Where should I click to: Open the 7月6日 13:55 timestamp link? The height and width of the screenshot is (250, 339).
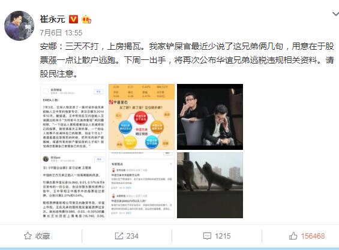(61, 33)
